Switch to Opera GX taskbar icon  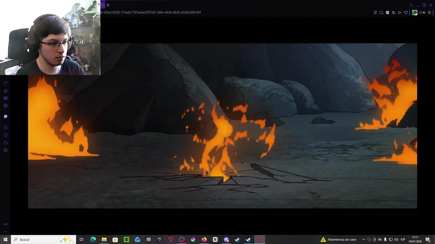(x=260, y=240)
